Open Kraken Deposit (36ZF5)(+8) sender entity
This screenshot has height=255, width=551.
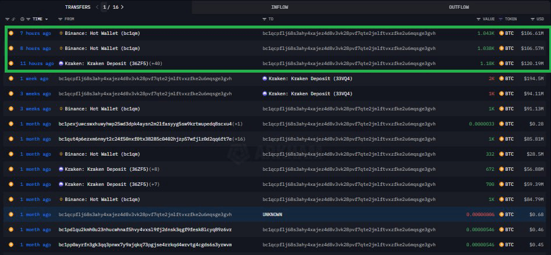[112, 169]
